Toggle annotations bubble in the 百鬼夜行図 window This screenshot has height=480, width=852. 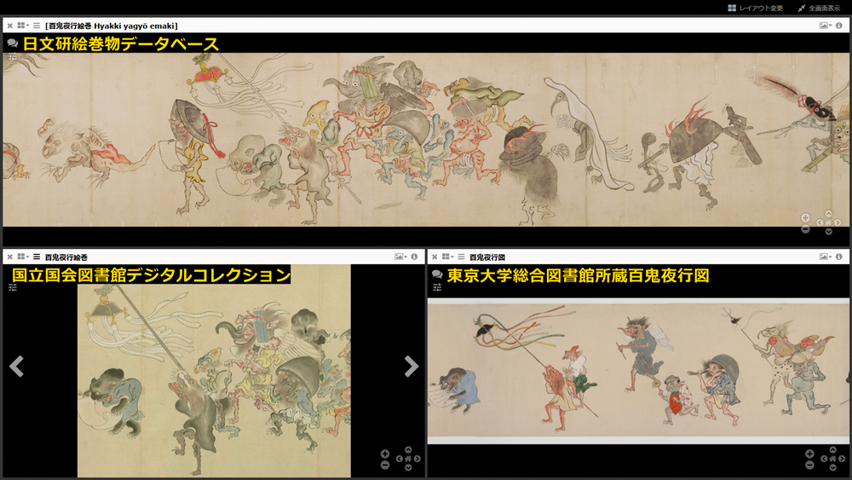(437, 275)
